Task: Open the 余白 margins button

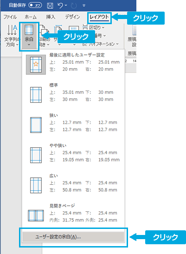Action: (29, 36)
